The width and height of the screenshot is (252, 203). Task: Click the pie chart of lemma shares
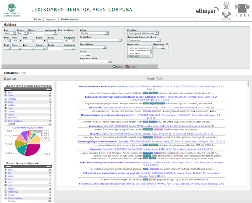28,143
